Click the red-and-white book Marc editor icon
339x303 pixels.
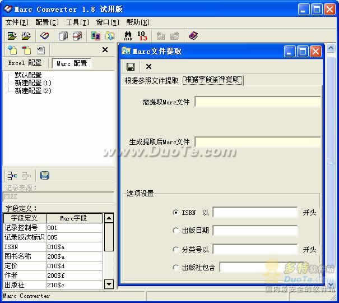[x=44, y=36]
